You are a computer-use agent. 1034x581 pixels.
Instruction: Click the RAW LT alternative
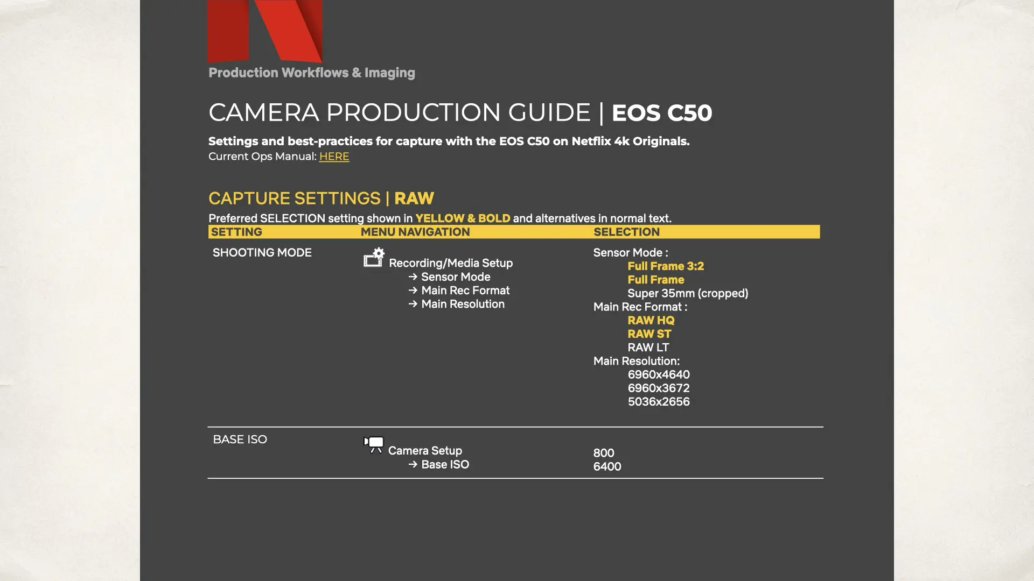coord(648,348)
